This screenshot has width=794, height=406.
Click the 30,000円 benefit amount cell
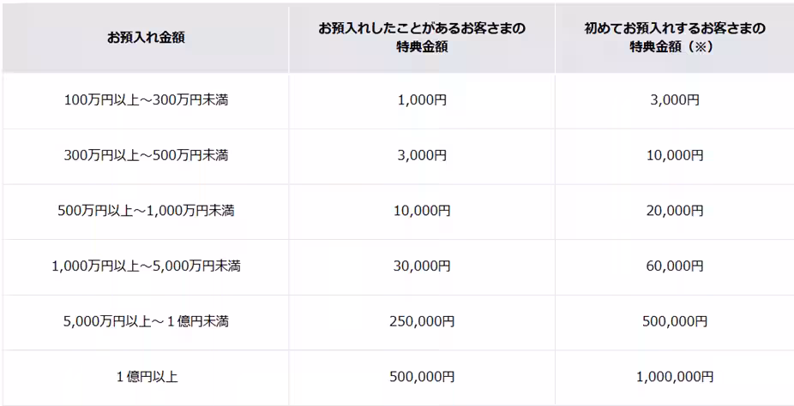click(422, 266)
